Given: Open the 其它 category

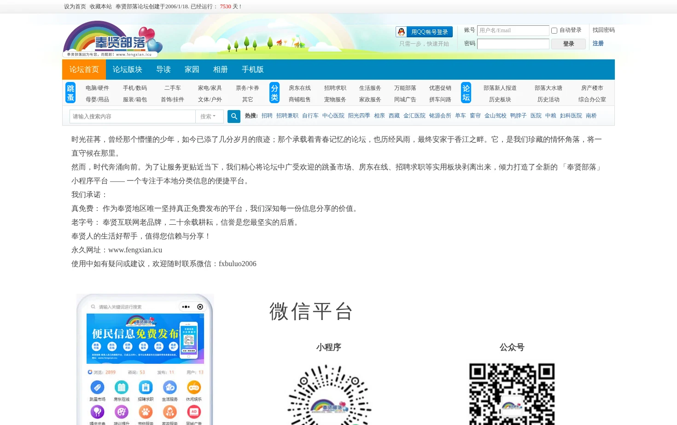Looking at the screenshot, I should (247, 99).
